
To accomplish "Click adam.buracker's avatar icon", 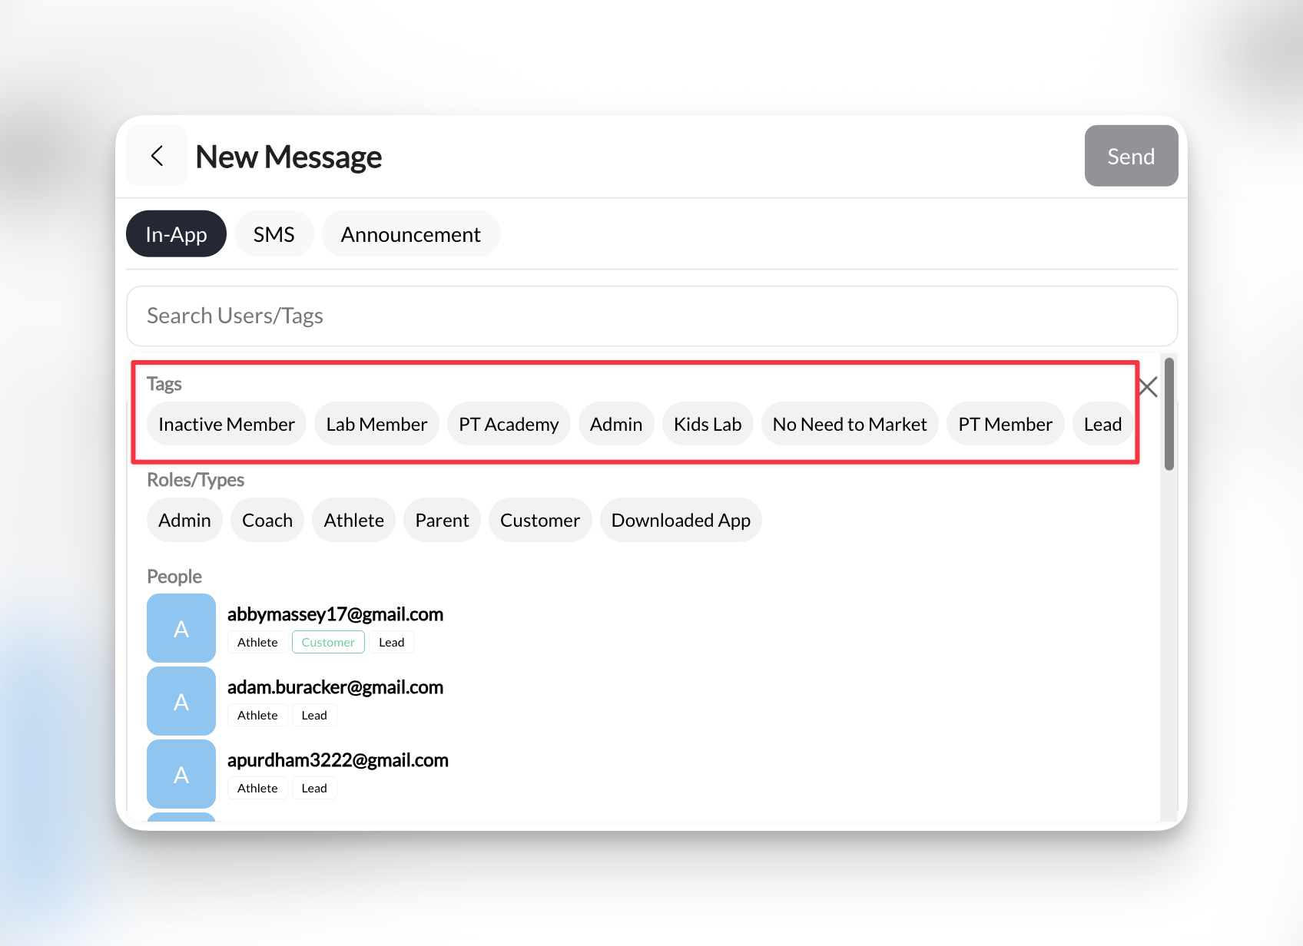I will click(181, 700).
